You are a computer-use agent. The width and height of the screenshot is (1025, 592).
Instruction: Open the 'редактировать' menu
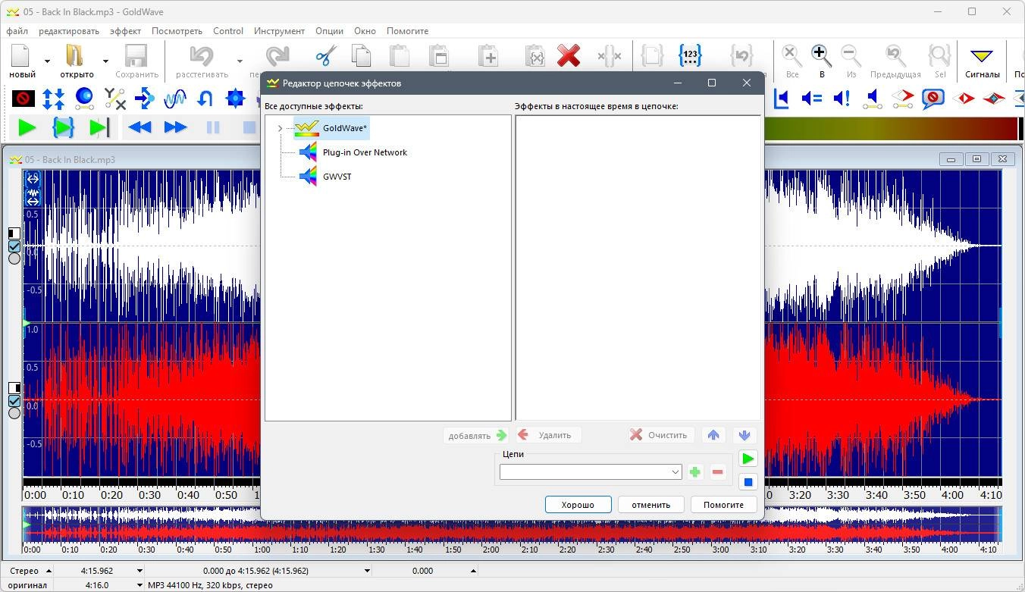click(x=69, y=31)
